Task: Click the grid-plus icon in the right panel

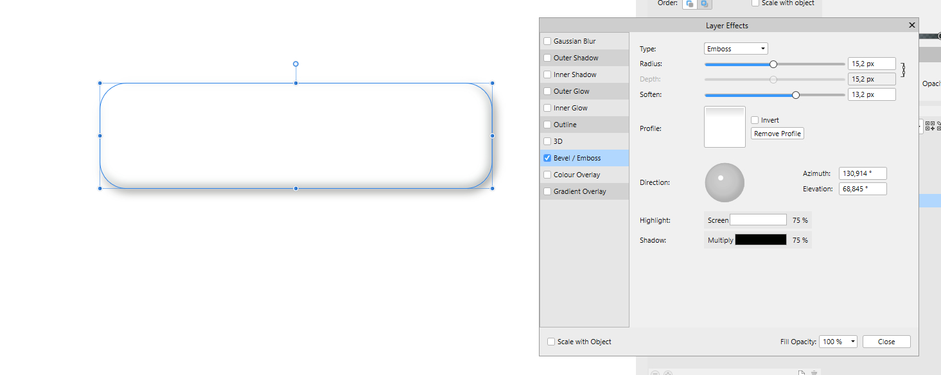Action: 929,126
